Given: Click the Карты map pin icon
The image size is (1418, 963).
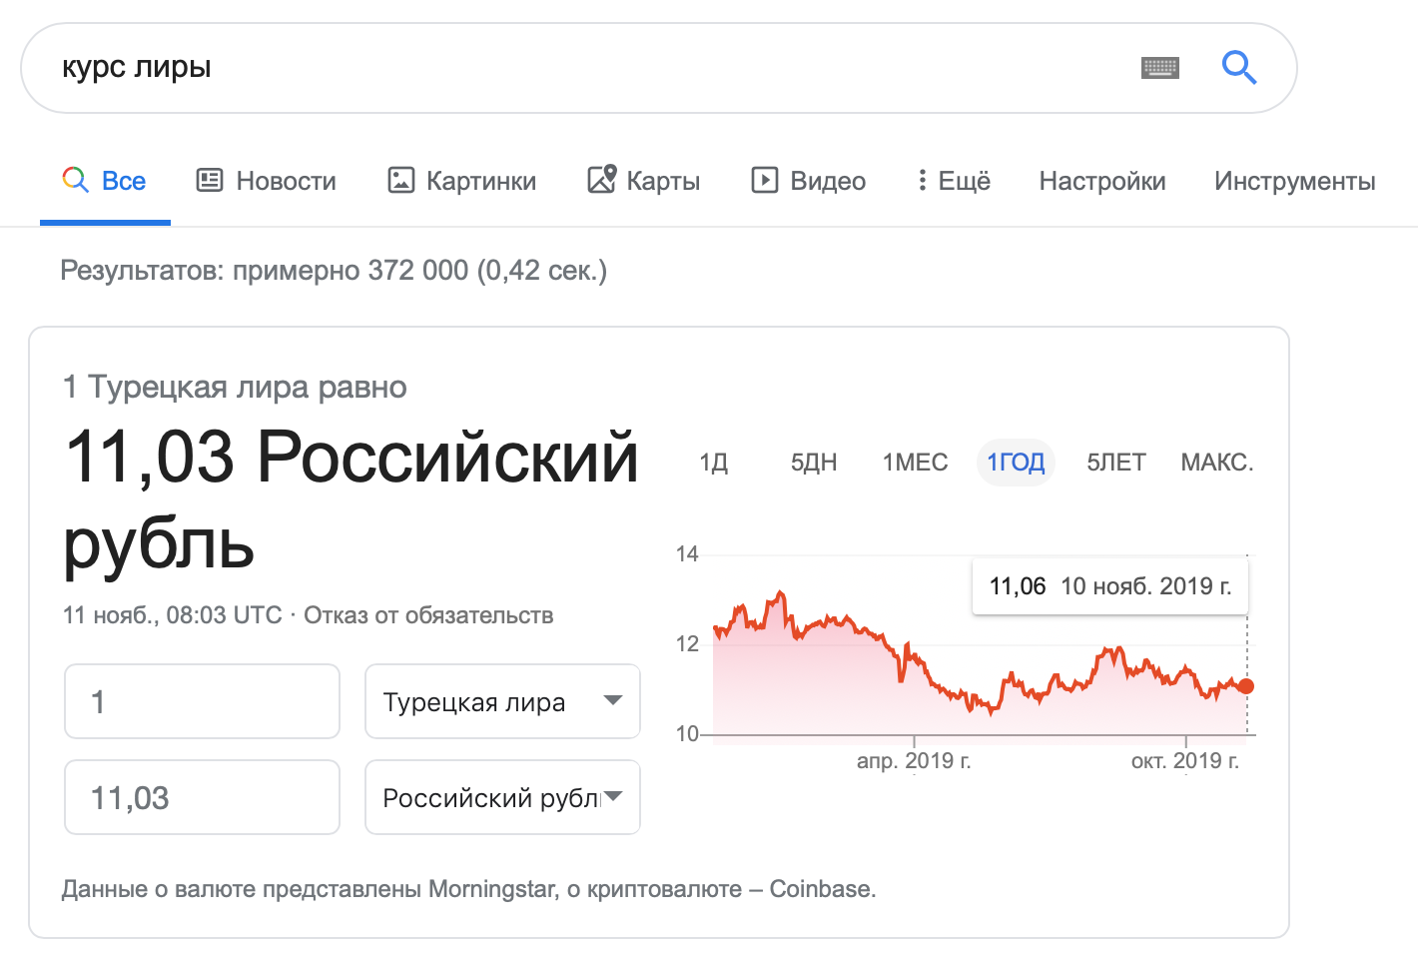Looking at the screenshot, I should pos(601,179).
